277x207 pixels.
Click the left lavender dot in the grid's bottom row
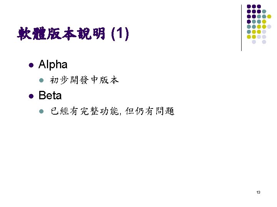[x=254, y=42]
